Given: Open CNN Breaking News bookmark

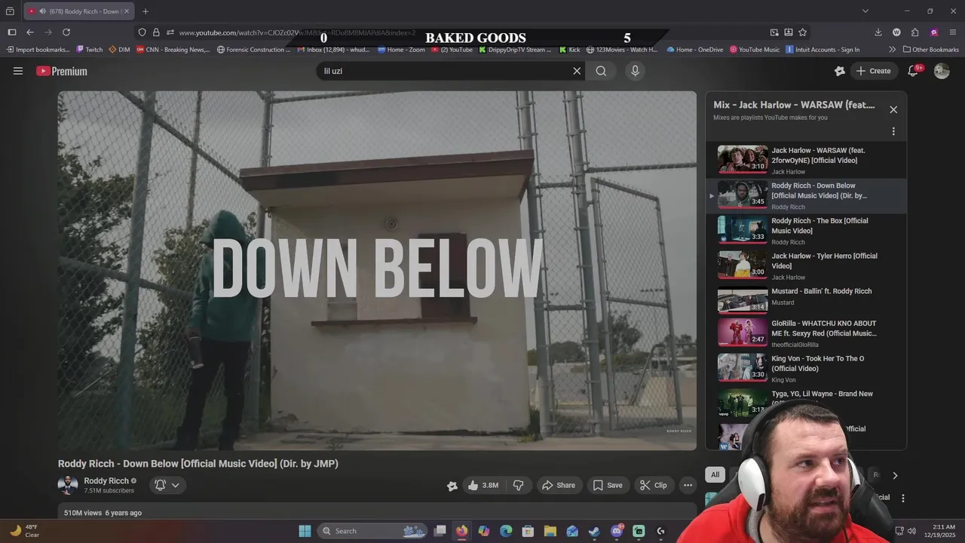Looking at the screenshot, I should (x=173, y=50).
